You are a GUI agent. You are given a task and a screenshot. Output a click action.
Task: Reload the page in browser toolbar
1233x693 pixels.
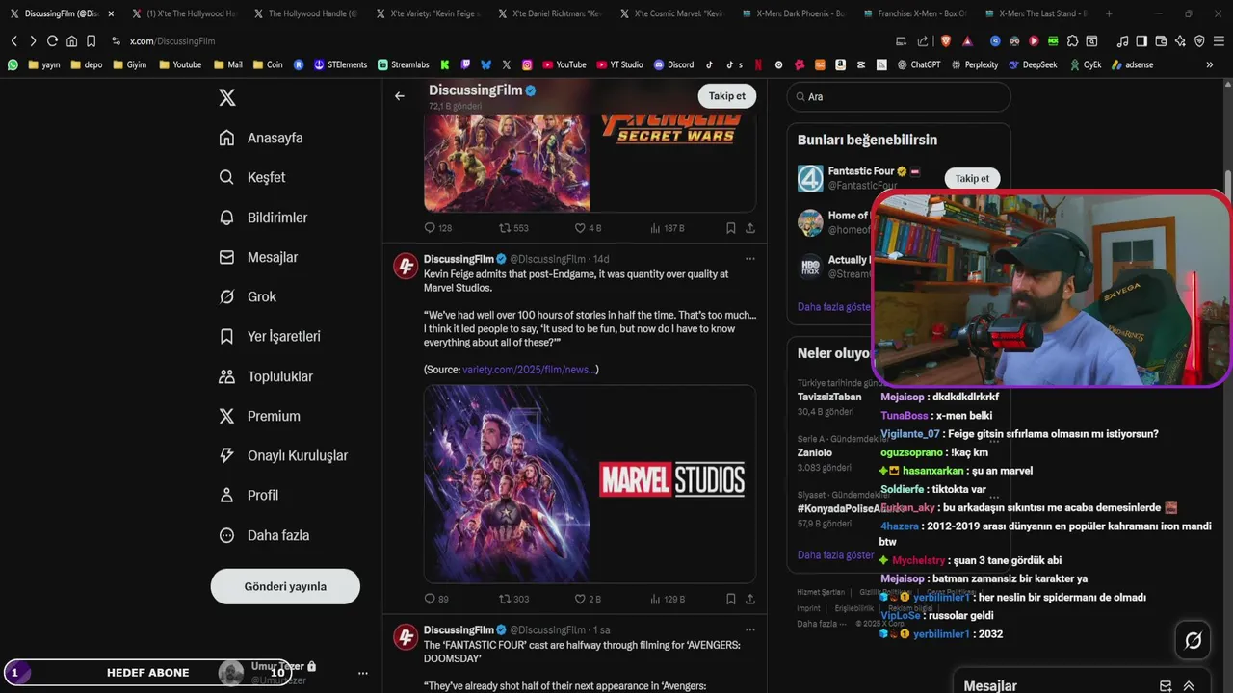[x=52, y=40]
